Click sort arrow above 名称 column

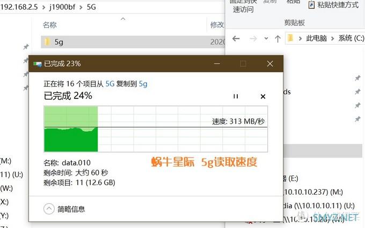click(x=123, y=19)
